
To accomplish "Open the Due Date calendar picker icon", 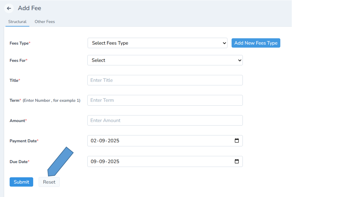I will [237, 161].
